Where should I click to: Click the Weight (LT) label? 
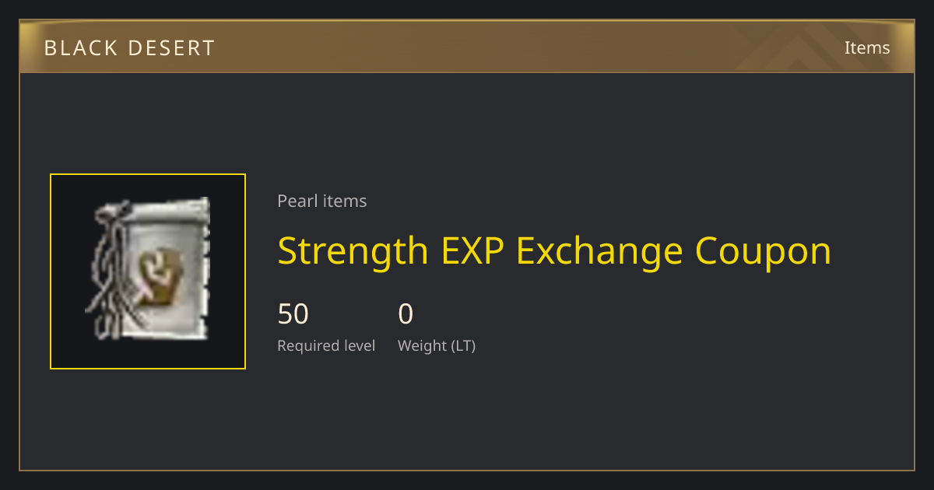click(437, 345)
